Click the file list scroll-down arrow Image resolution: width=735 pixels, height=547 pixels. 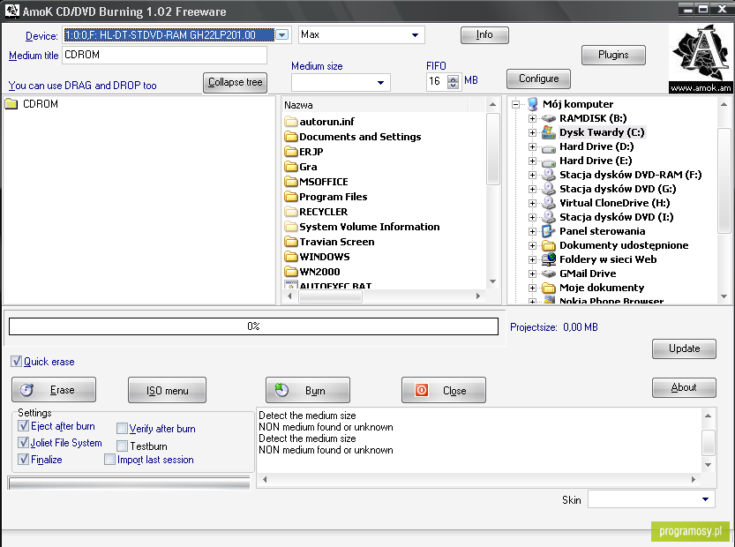tap(492, 281)
